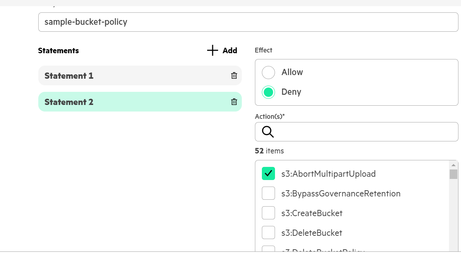This screenshot has height=254, width=461.
Task: Click the up arrow of the actions scrollbar
Action: (453, 165)
